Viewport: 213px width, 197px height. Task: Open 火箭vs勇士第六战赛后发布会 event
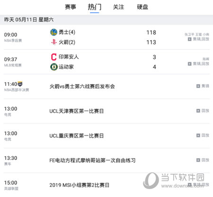click(82, 86)
